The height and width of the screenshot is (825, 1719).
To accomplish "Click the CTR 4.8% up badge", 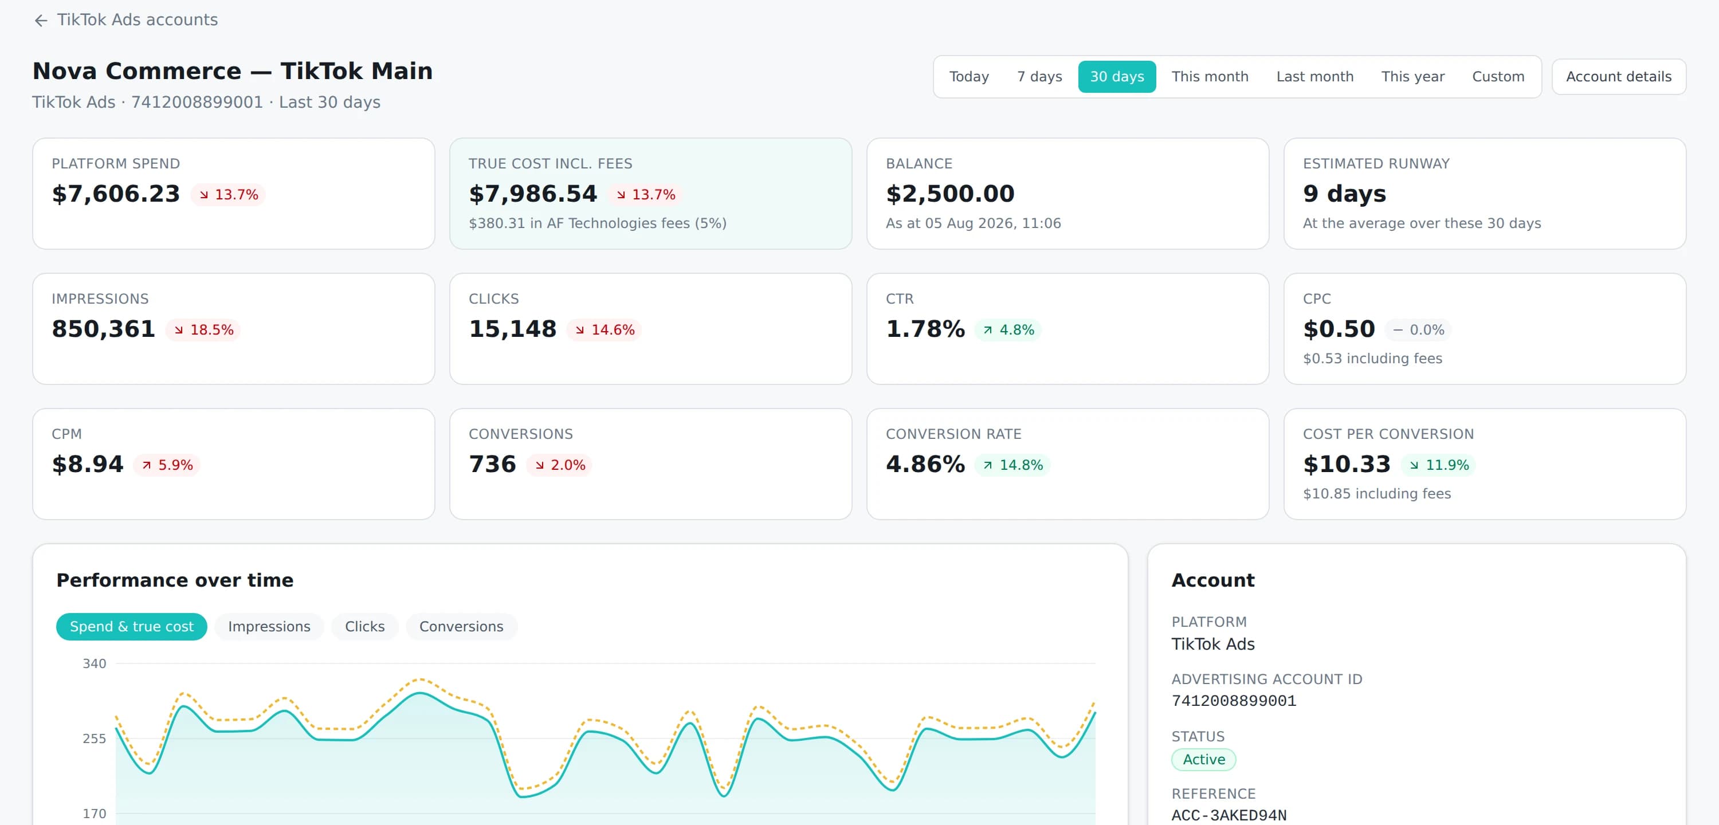I will (1008, 330).
